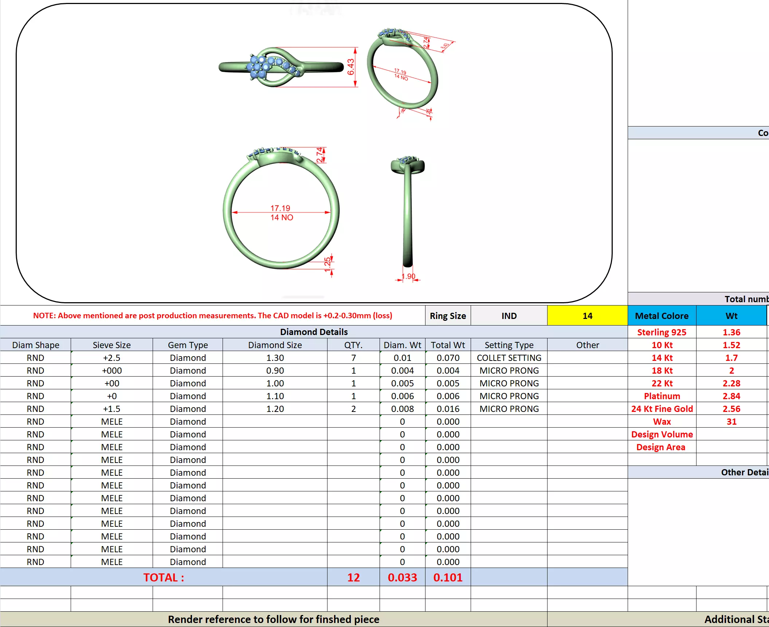Click the Ring Size label cell

point(448,316)
